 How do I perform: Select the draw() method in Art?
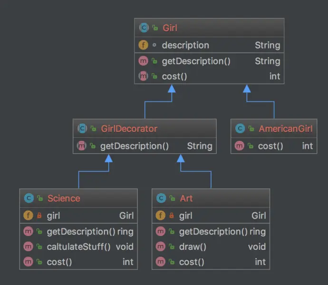point(193,246)
